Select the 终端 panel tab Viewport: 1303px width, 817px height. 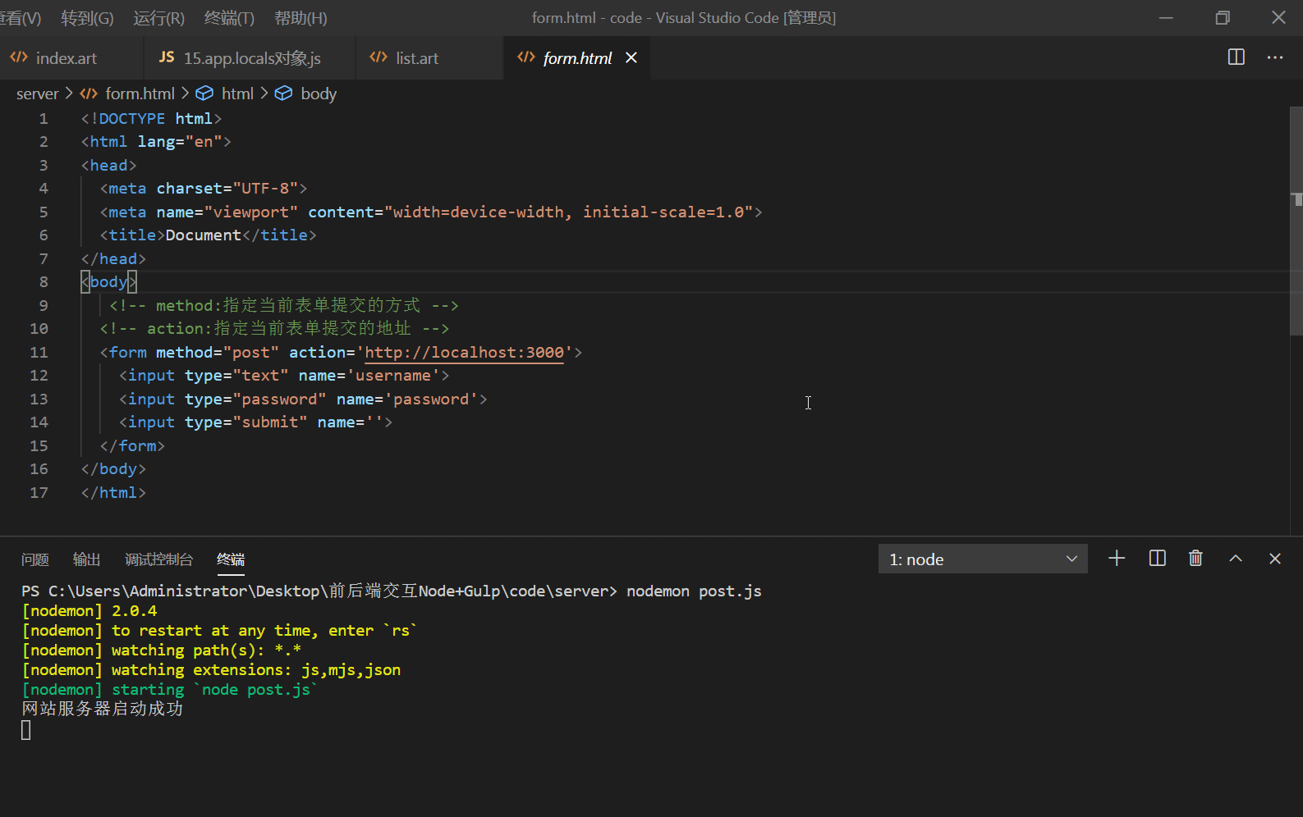[231, 559]
